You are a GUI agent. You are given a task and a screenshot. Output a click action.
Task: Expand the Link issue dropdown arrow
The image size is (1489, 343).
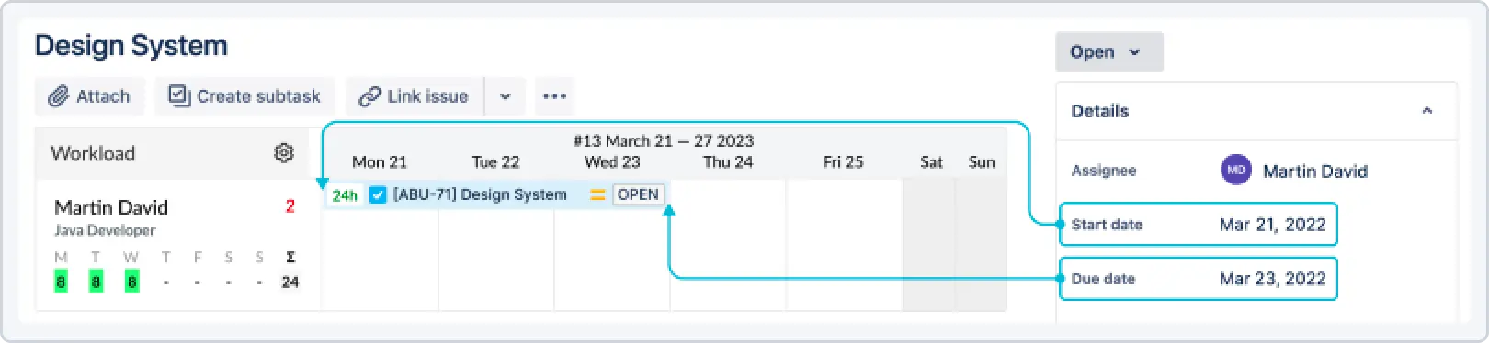505,96
